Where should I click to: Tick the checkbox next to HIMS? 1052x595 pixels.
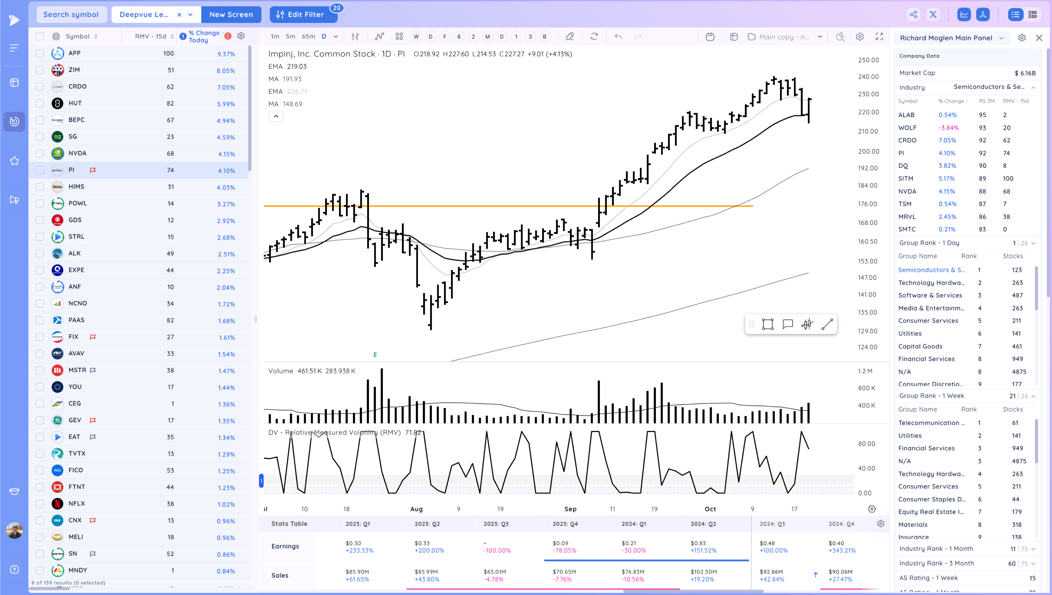tap(40, 187)
